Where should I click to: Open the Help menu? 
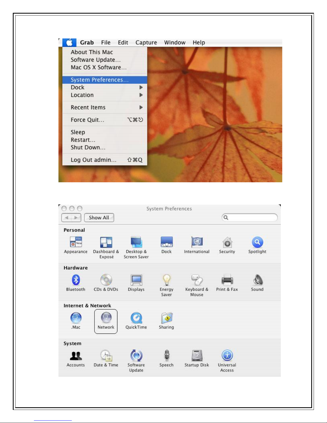199,42
